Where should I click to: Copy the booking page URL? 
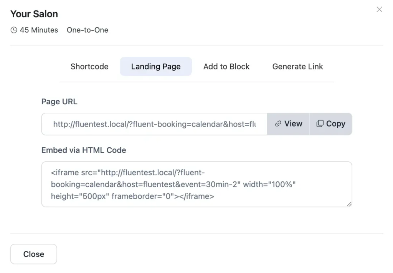click(330, 123)
